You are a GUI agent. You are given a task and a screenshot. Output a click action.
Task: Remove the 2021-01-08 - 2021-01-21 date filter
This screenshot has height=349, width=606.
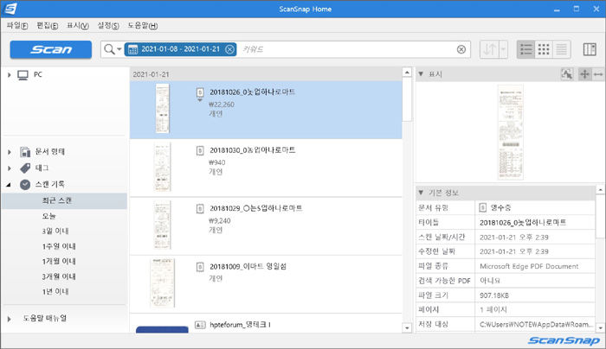229,49
